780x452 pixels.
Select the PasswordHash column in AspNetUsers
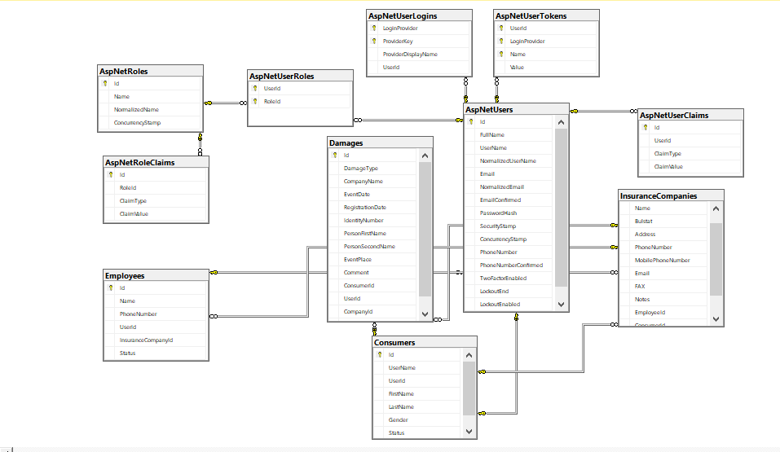tap(509, 213)
